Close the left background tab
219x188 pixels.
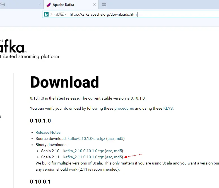40,5
